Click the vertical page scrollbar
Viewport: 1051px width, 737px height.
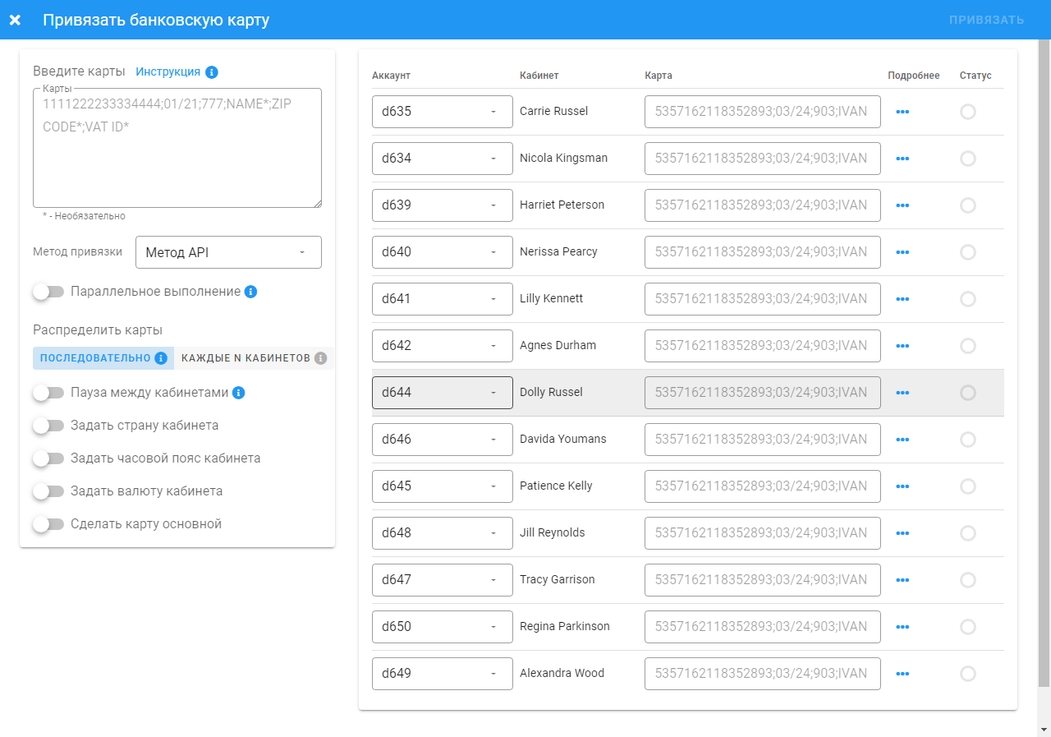tap(1044, 362)
